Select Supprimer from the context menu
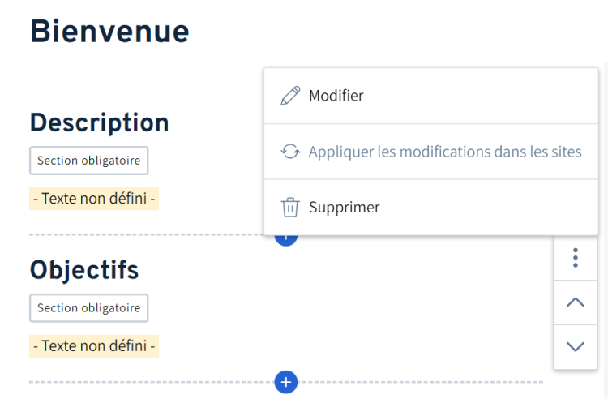Screen dimensions: 608x399 click(344, 208)
